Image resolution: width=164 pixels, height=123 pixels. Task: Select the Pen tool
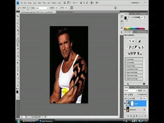click(18, 67)
